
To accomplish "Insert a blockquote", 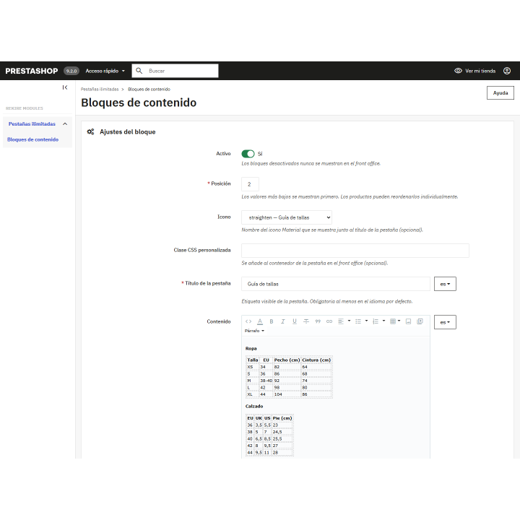I will tap(318, 321).
